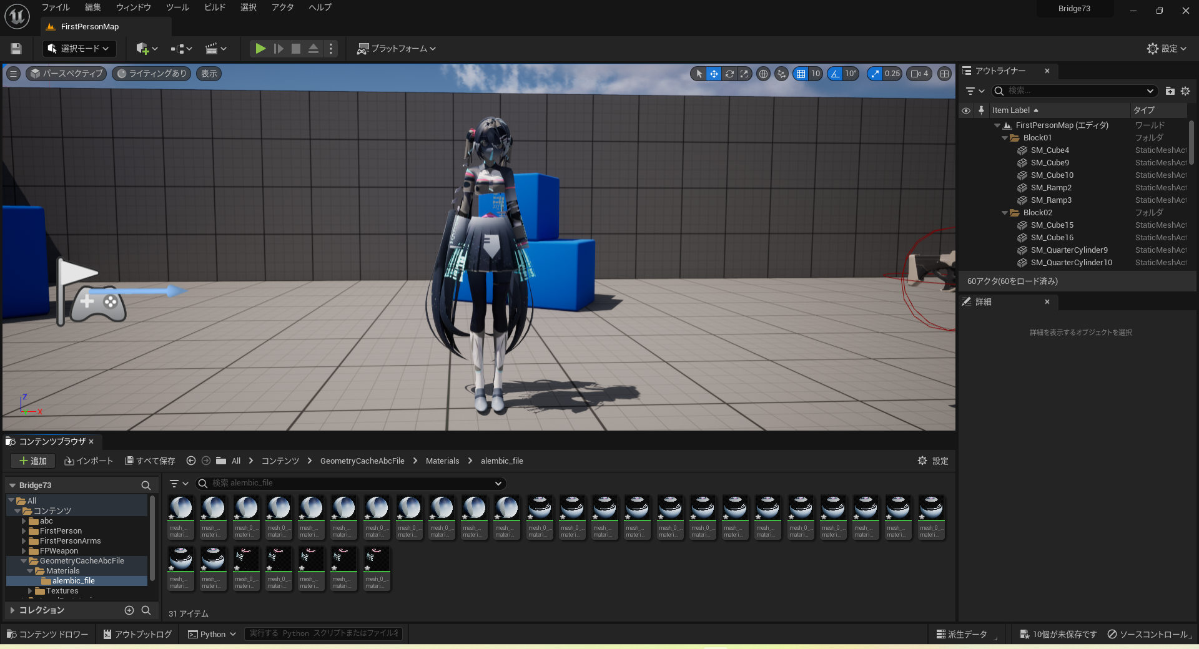The width and height of the screenshot is (1199, 649).
Task: Open the editor 設定 gear icon
Action: click(x=1153, y=48)
